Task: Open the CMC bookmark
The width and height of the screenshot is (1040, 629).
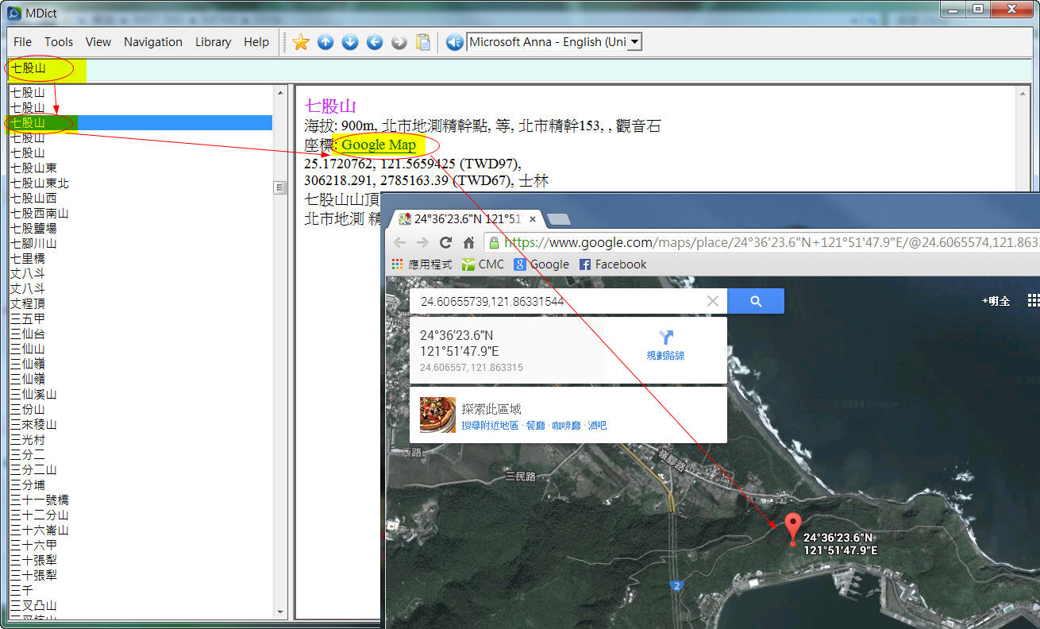Action: [x=483, y=264]
